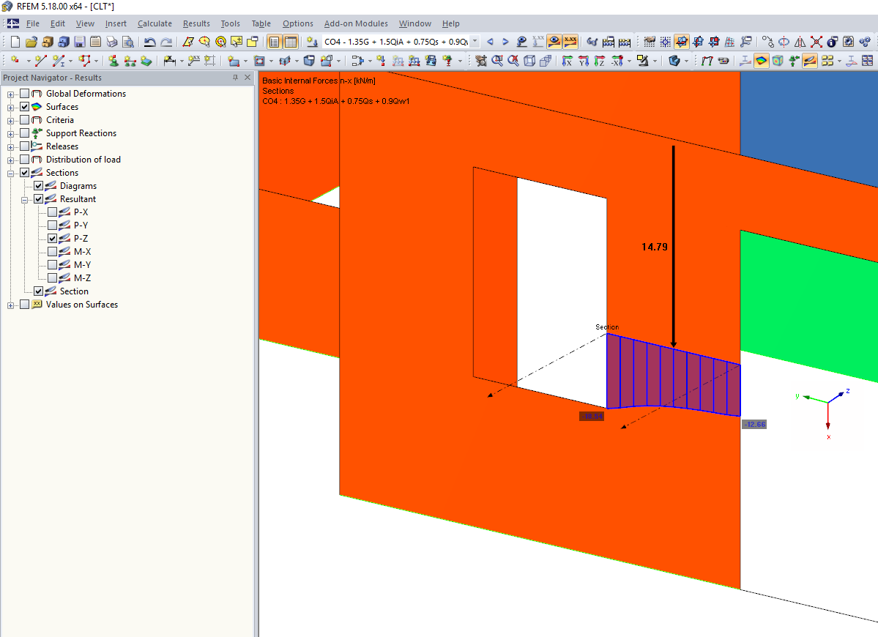Click the 14.79 resultant value

(x=654, y=247)
